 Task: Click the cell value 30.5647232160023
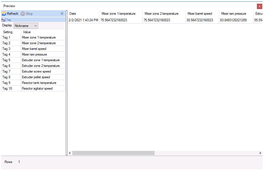pos(202,20)
